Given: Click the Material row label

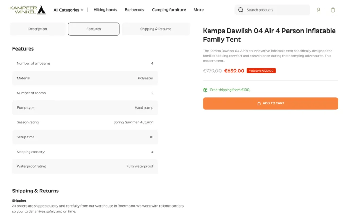Looking at the screenshot, I should click(23, 78).
